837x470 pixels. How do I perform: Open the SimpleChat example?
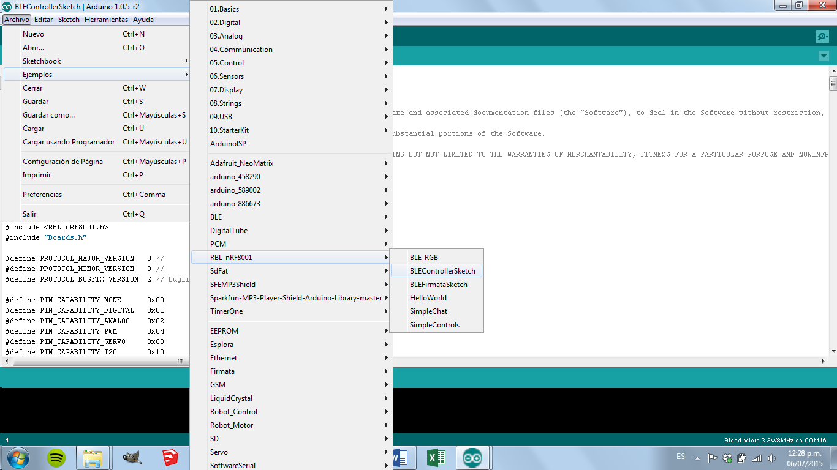(437, 311)
